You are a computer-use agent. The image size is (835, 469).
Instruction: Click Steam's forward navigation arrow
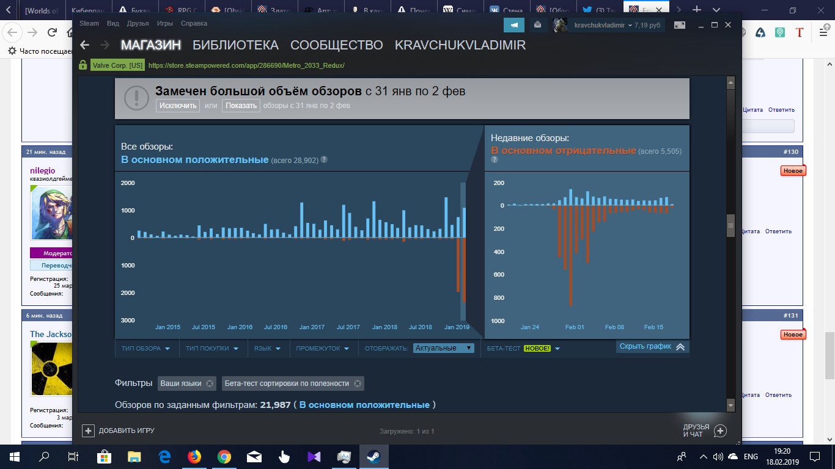105,45
